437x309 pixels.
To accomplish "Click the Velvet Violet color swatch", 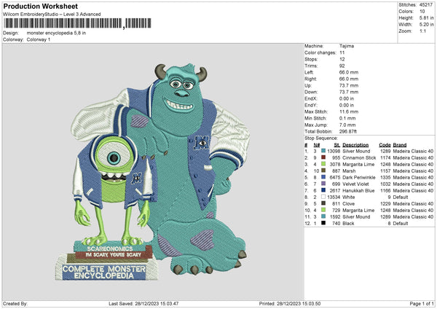I will 323,184.
